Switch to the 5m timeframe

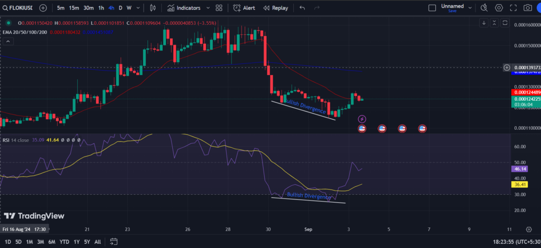[61, 7]
